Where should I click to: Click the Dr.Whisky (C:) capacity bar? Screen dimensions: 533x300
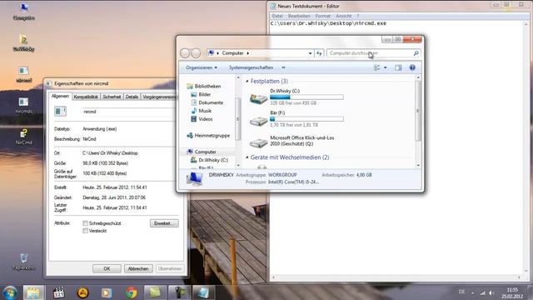coord(306,97)
